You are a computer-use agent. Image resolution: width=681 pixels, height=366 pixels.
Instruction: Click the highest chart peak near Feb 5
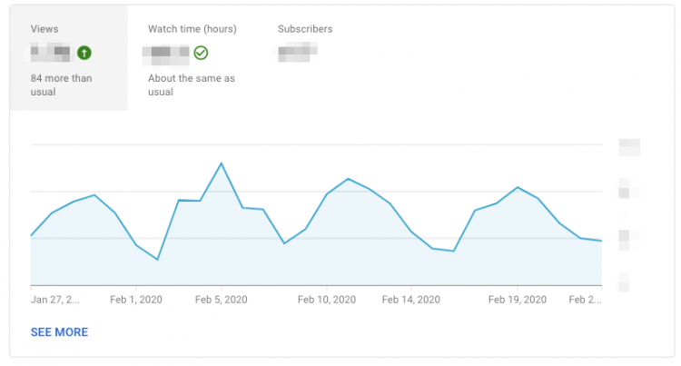221,163
